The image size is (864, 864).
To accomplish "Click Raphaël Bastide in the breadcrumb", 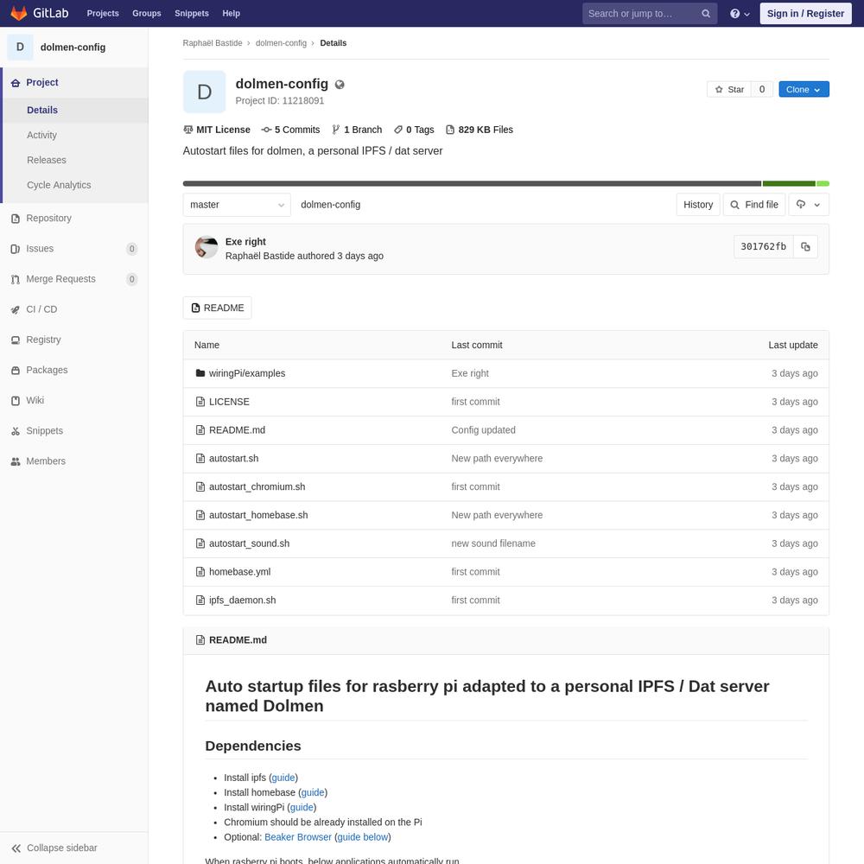I will (x=213, y=43).
